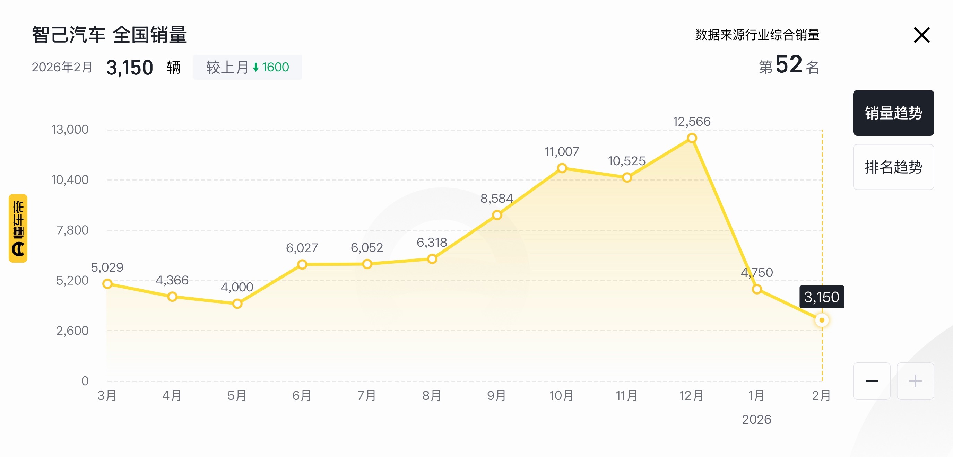The height and width of the screenshot is (457, 953).
Task: Switch to 排名趋势 tab
Action: [893, 167]
